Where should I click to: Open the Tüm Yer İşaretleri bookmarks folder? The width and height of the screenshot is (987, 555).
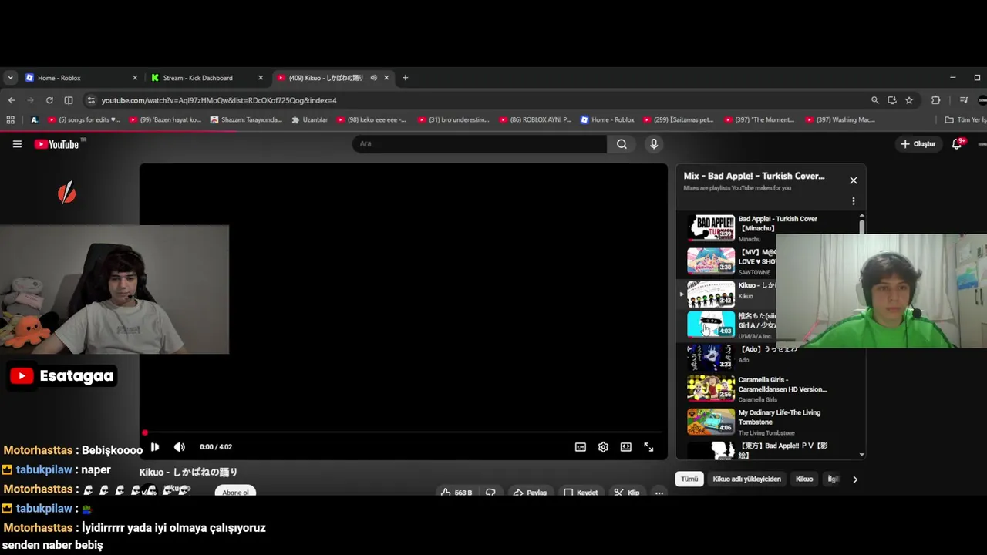click(965, 119)
